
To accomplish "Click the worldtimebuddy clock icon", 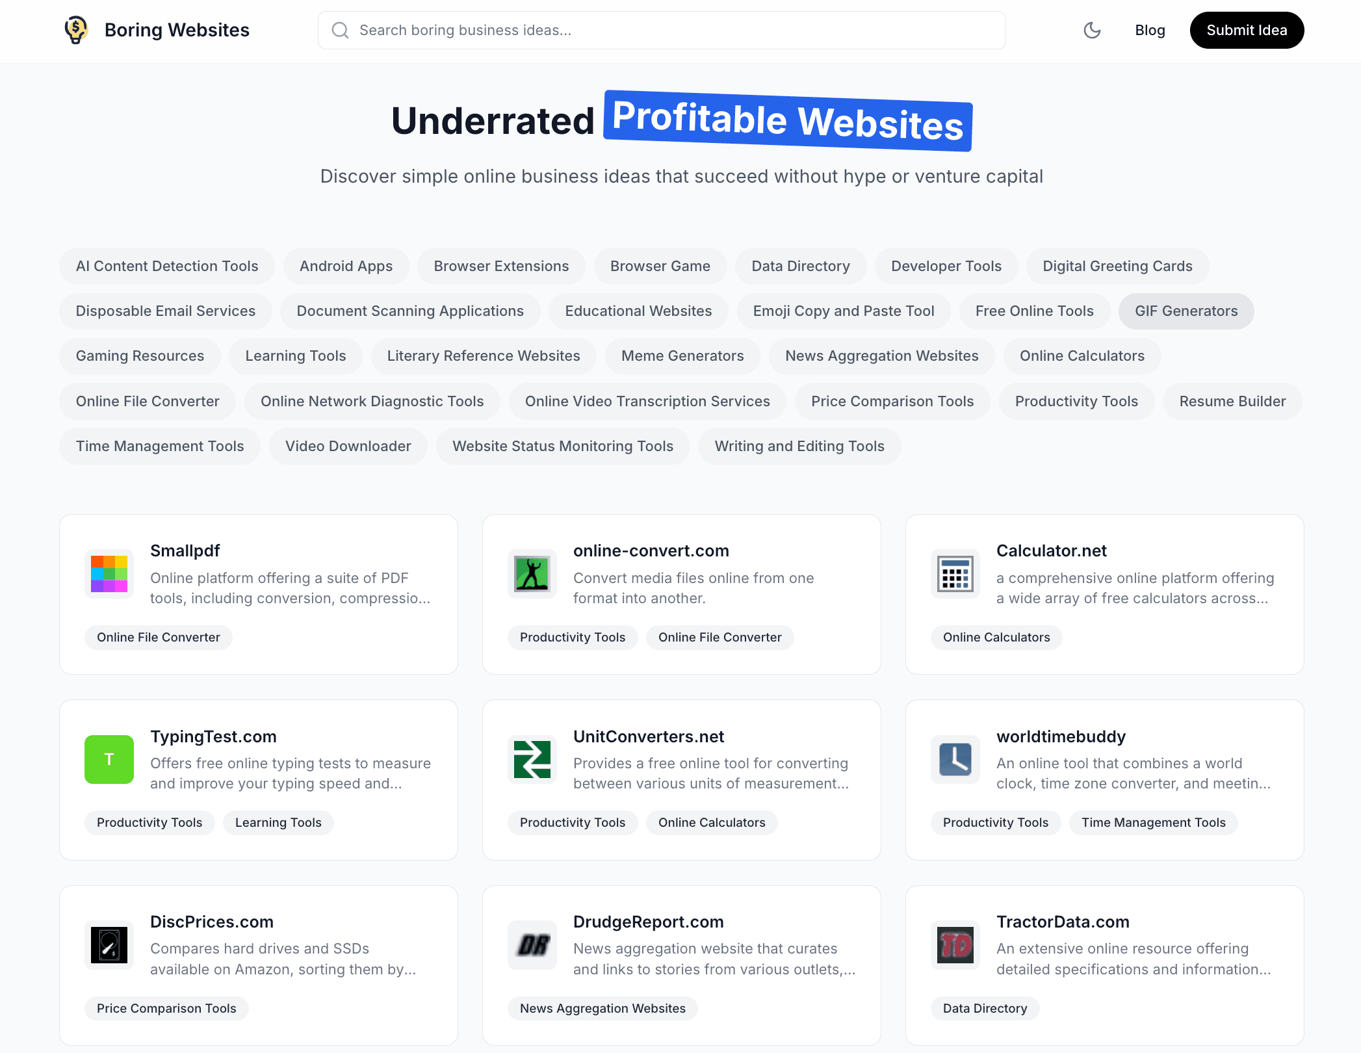I will pyautogui.click(x=955, y=759).
